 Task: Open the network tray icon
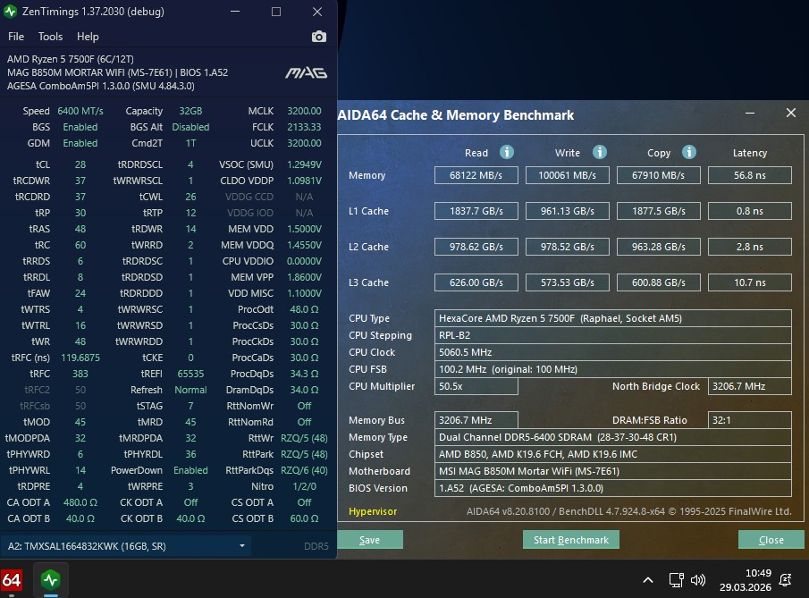pos(676,580)
